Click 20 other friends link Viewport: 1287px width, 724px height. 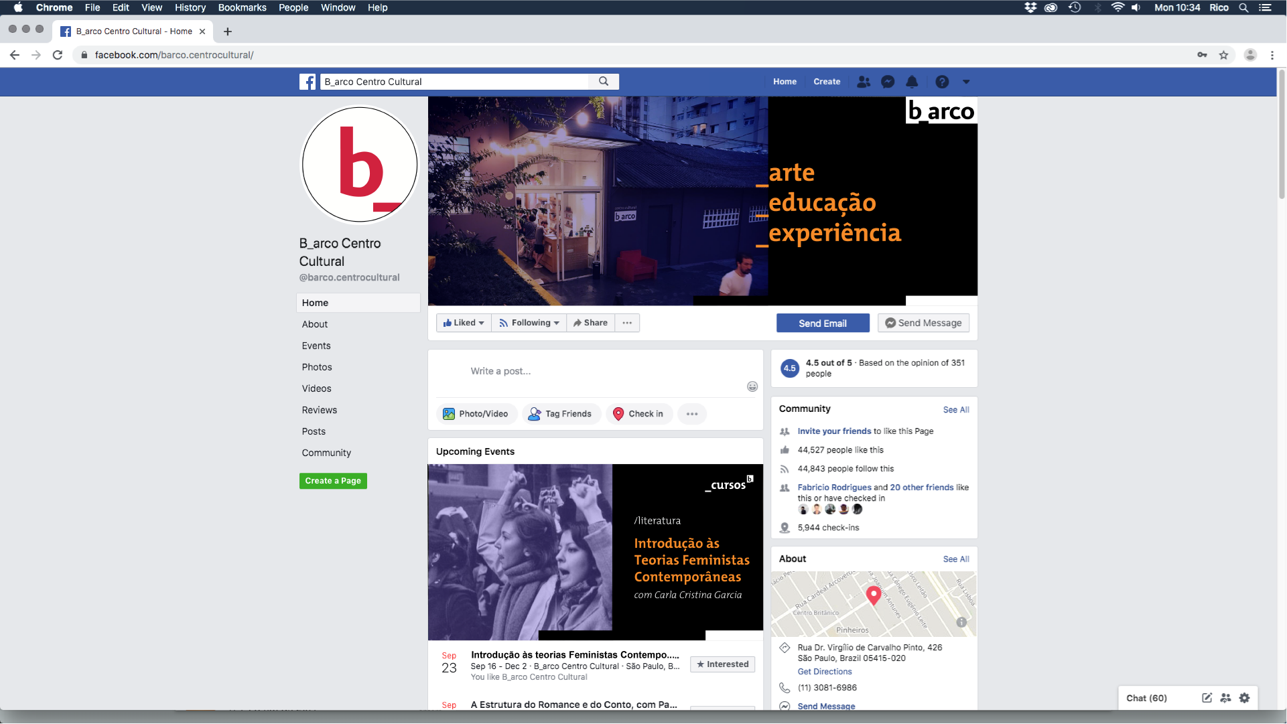(922, 488)
